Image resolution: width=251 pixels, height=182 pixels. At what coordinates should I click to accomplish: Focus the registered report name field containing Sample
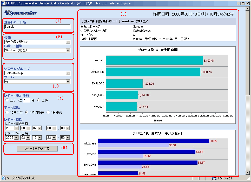[x=37, y=27]
